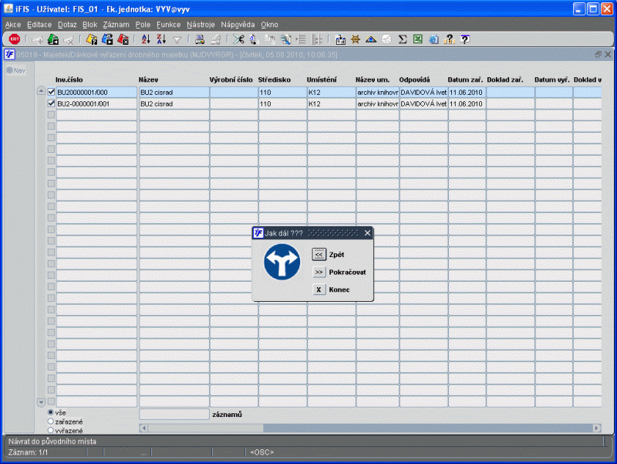Open the Funkce menu
This screenshot has height=464, width=617.
coord(168,25)
